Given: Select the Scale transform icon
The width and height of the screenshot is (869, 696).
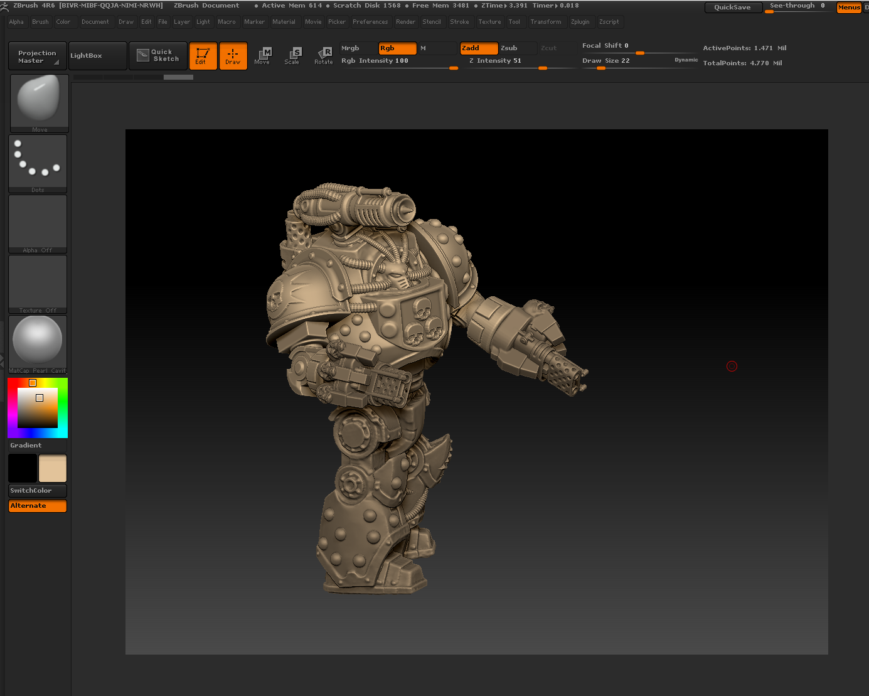Looking at the screenshot, I should click(292, 56).
